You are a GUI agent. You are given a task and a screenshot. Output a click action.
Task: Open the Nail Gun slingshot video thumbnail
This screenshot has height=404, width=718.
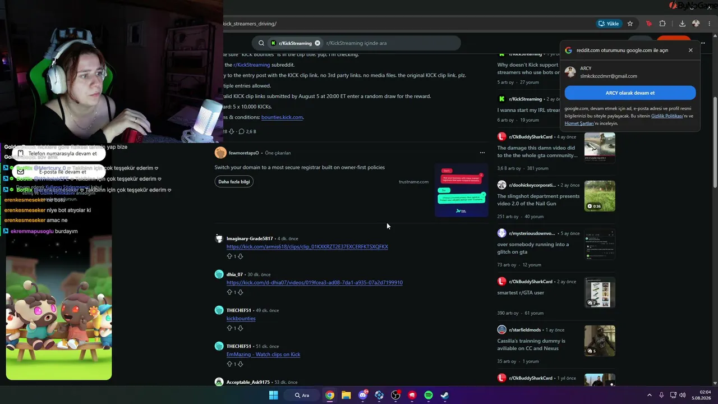pos(600,196)
